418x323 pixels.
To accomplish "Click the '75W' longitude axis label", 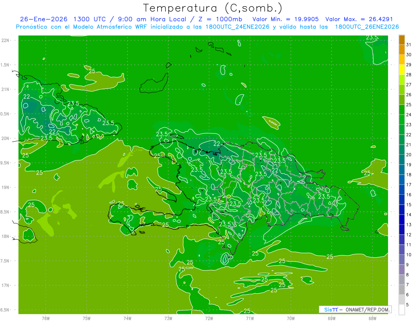I will [87, 318].
